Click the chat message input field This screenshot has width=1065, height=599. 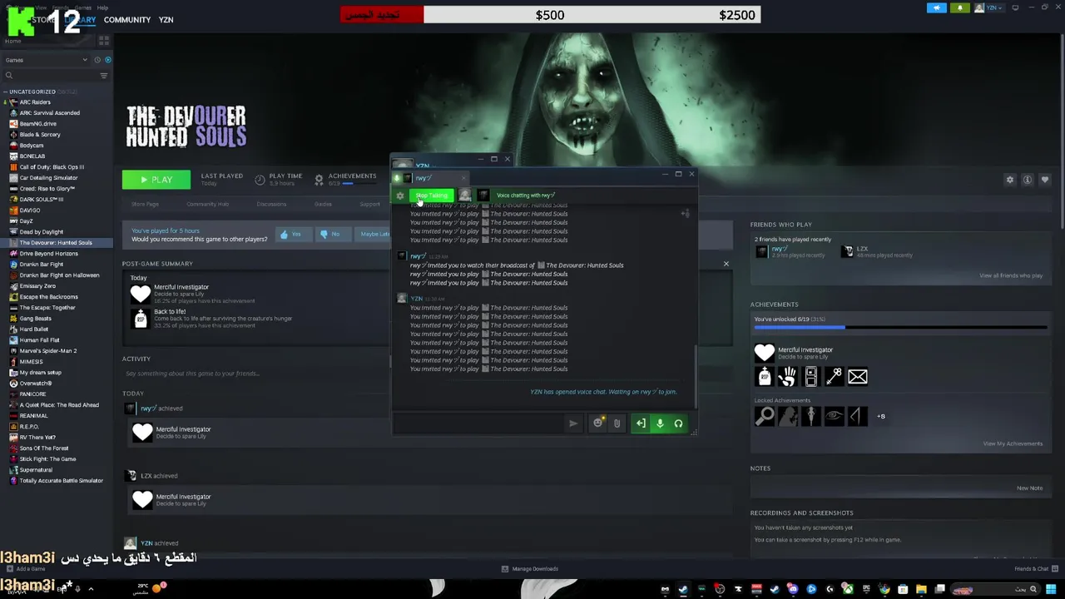click(479, 423)
